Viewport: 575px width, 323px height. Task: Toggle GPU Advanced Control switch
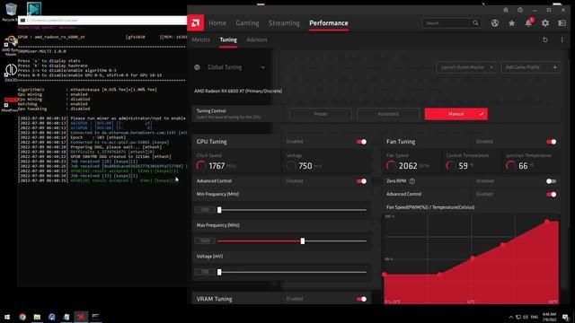coord(361,181)
